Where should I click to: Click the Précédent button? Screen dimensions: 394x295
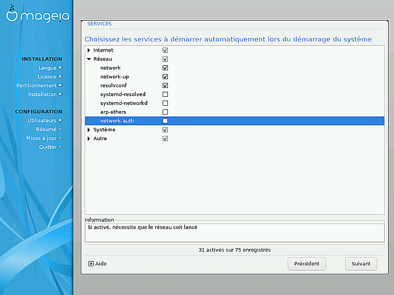pos(306,264)
